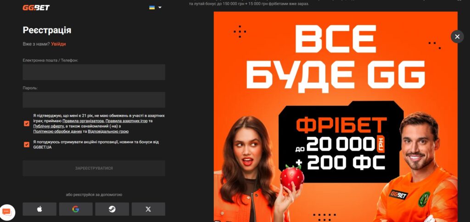Open the Публічну оферту link
The image size is (470, 222).
click(x=49, y=126)
